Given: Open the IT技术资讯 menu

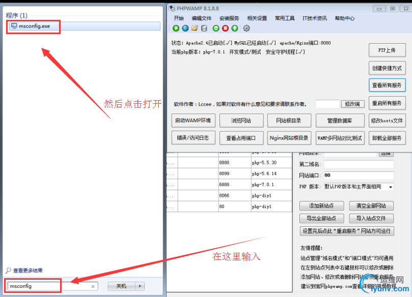Looking at the screenshot, I should point(315,18).
